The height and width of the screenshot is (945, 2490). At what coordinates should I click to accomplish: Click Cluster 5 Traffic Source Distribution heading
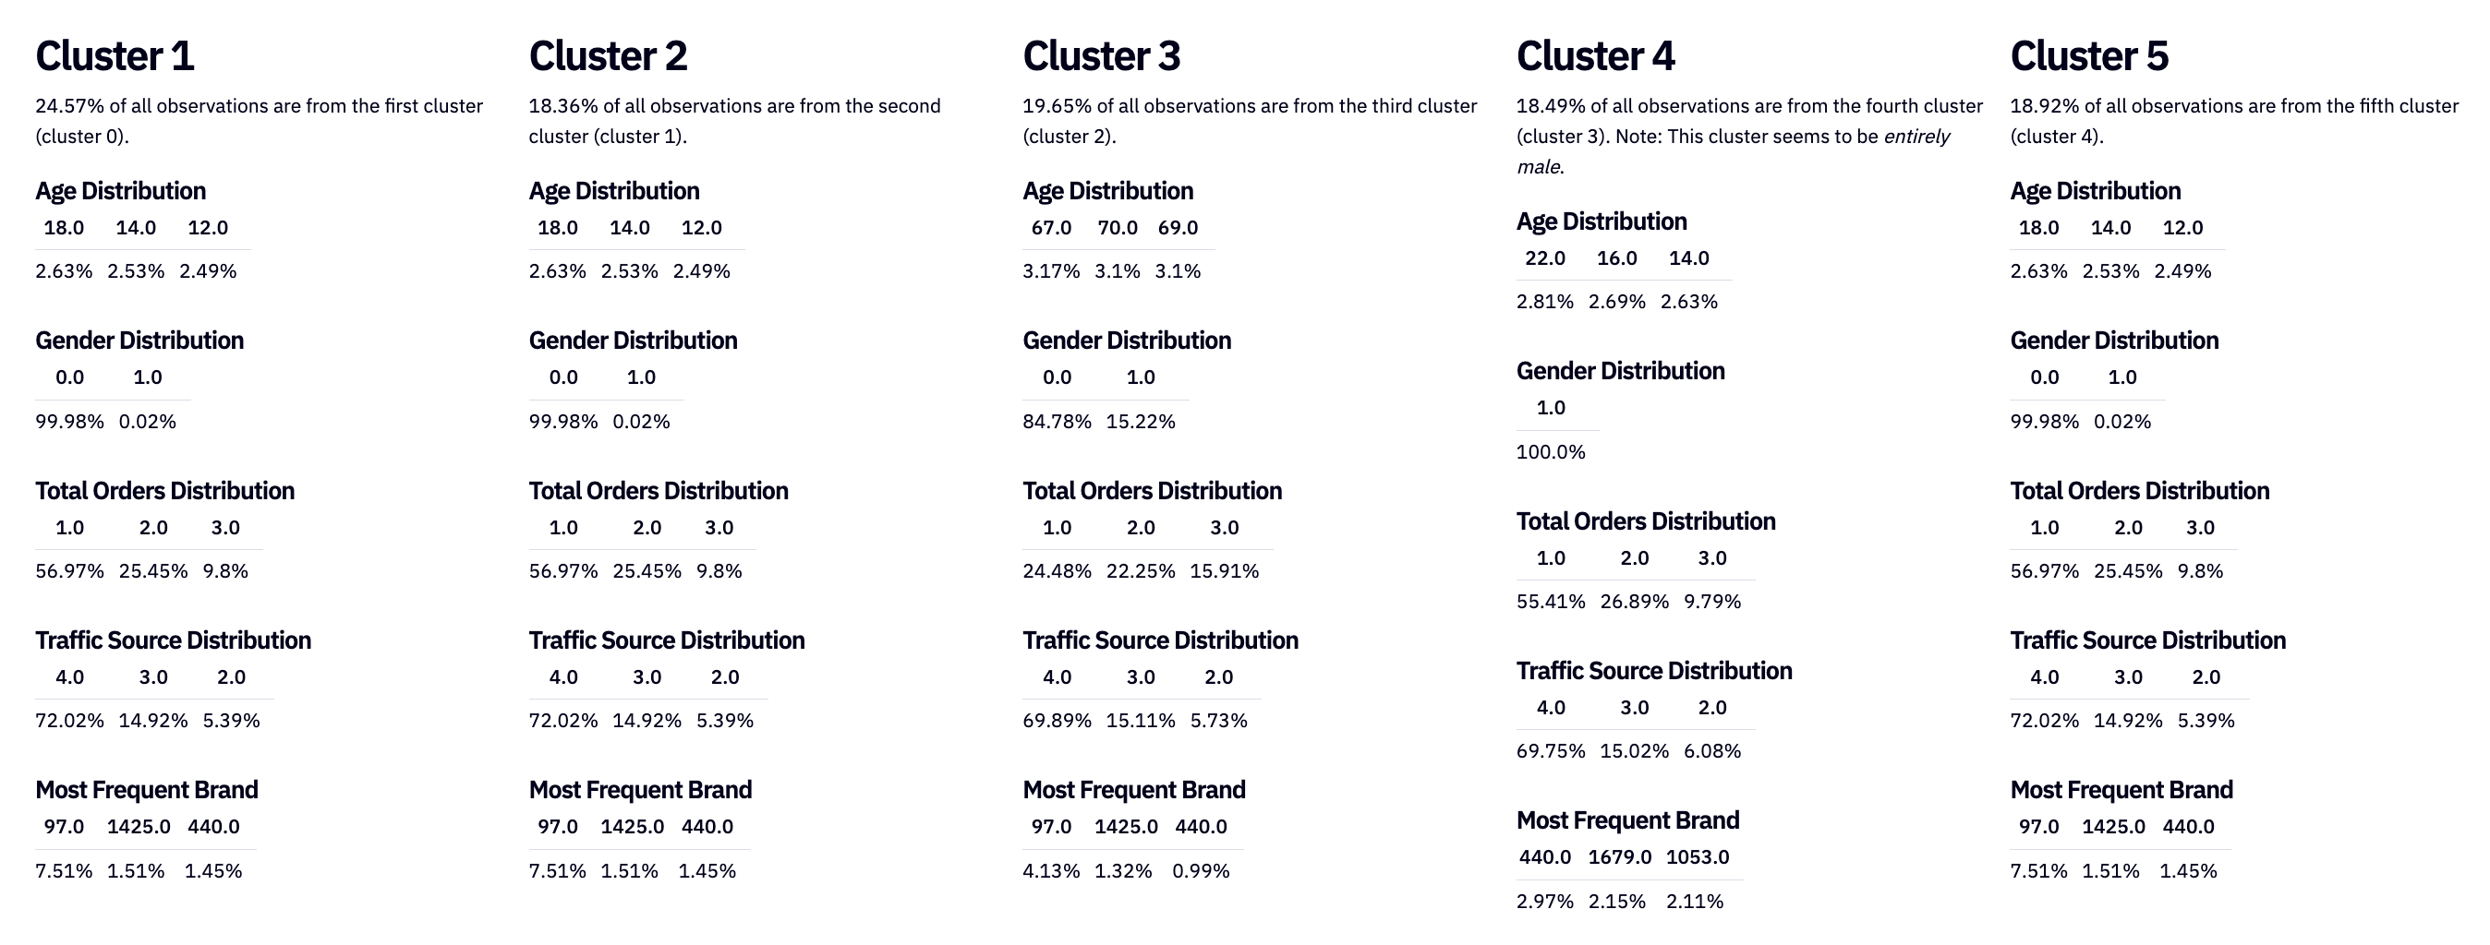pyautogui.click(x=2148, y=640)
